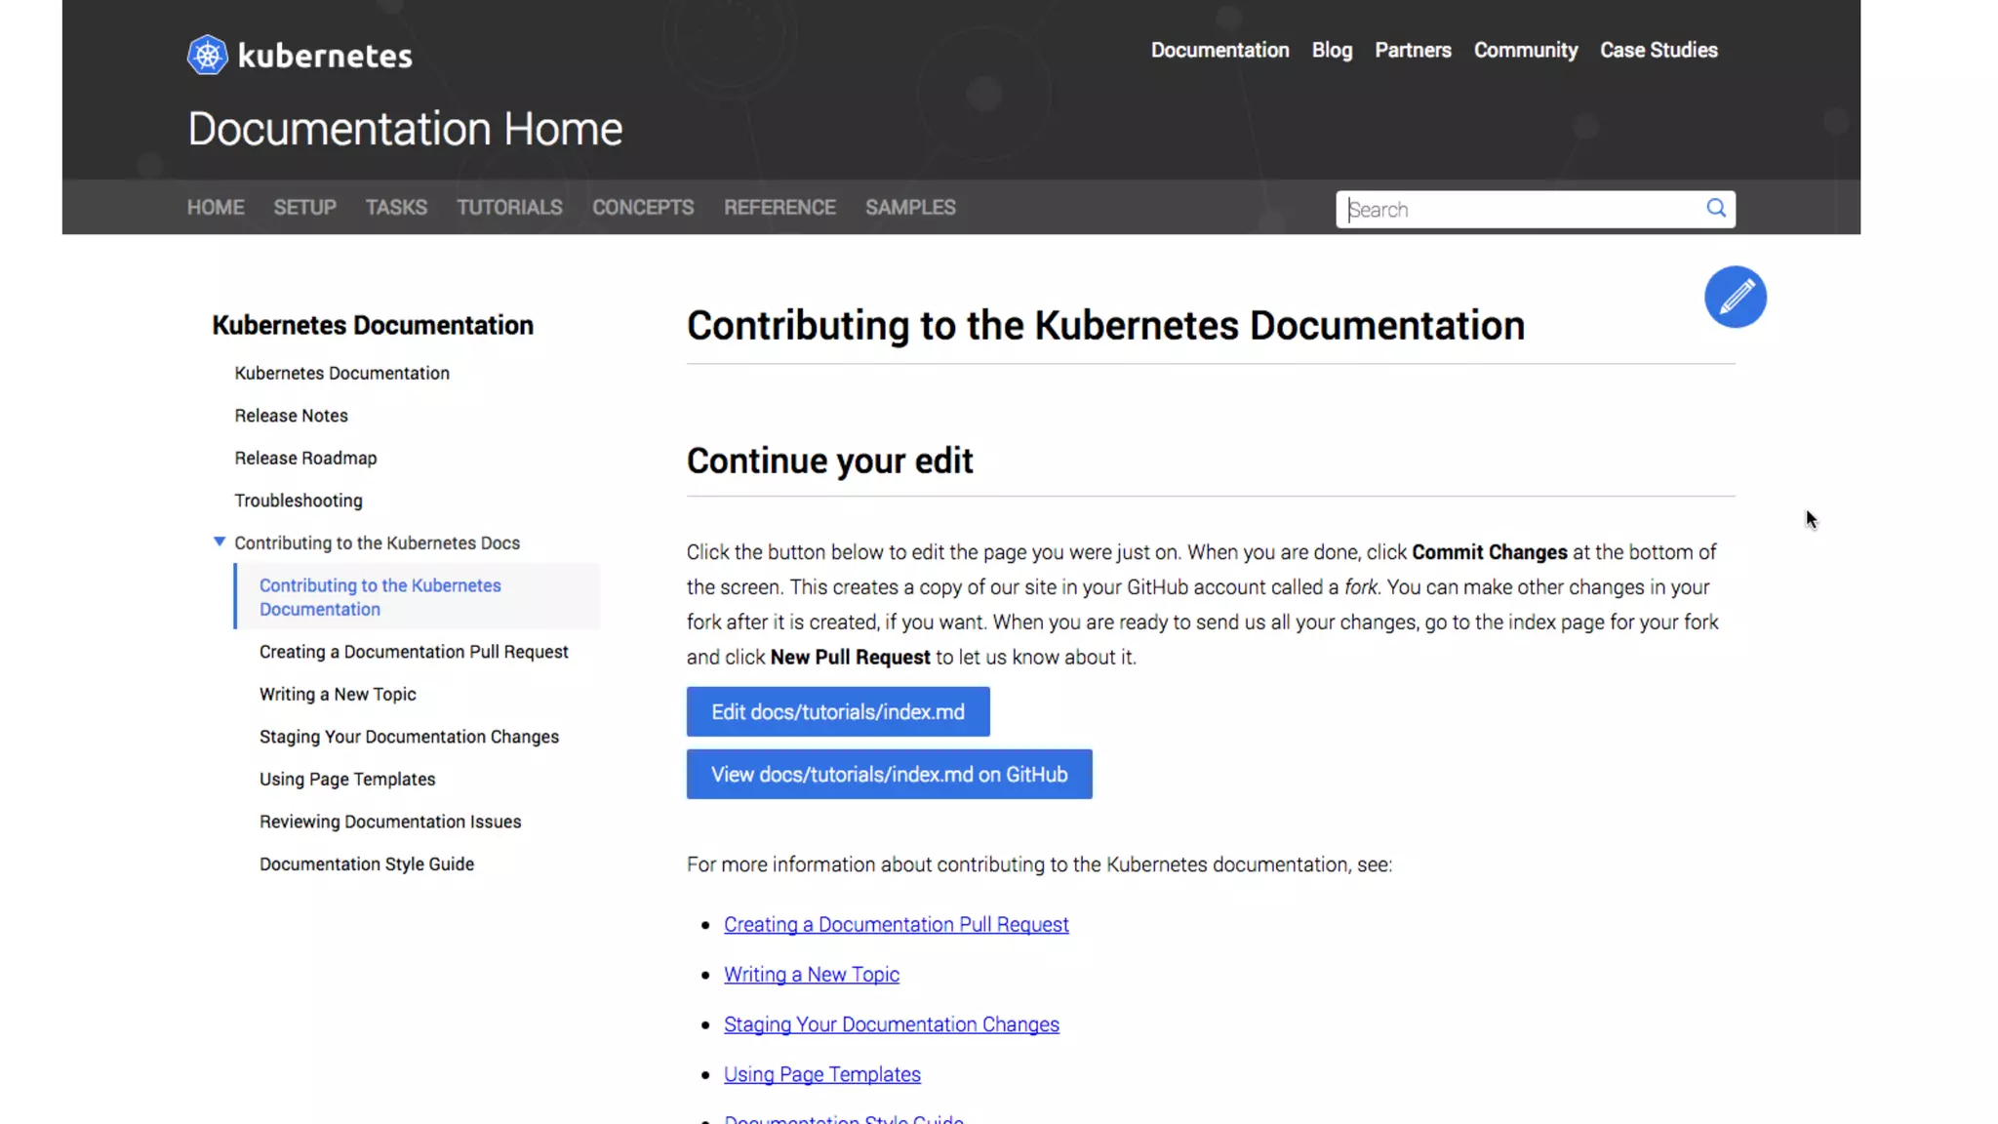Open the Case Studies menu item

1658,50
